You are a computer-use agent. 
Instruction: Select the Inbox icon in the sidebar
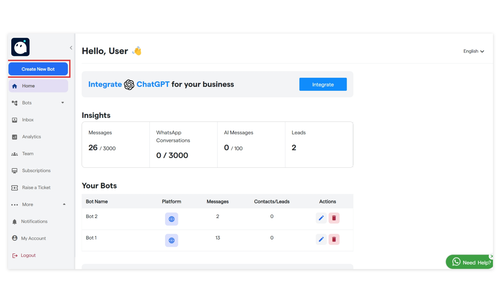[15, 120]
